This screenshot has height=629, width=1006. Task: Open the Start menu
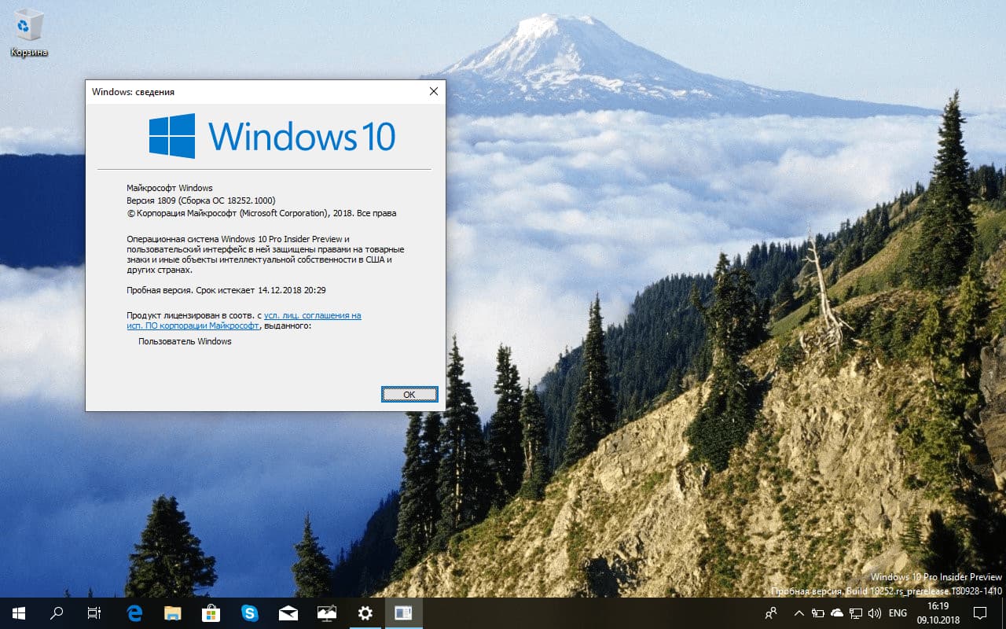(x=17, y=613)
